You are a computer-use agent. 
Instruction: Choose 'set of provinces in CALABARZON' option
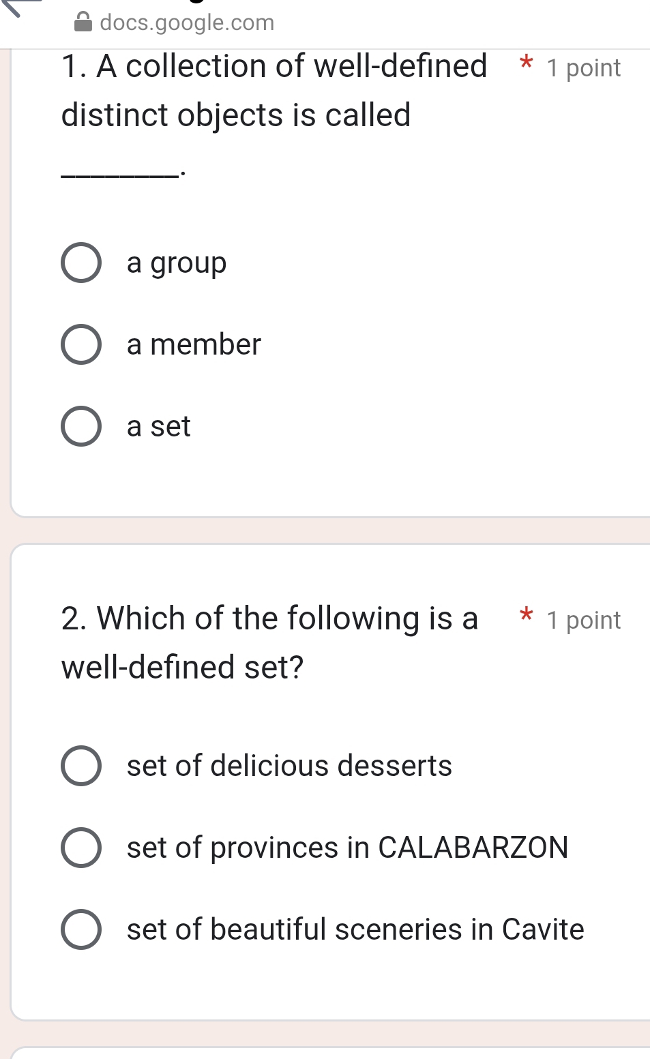[80, 848]
